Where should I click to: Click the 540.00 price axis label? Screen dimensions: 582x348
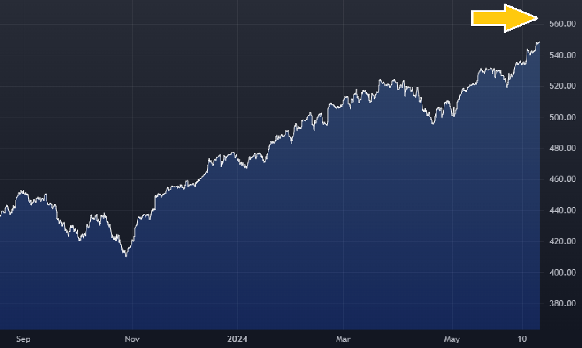point(563,55)
